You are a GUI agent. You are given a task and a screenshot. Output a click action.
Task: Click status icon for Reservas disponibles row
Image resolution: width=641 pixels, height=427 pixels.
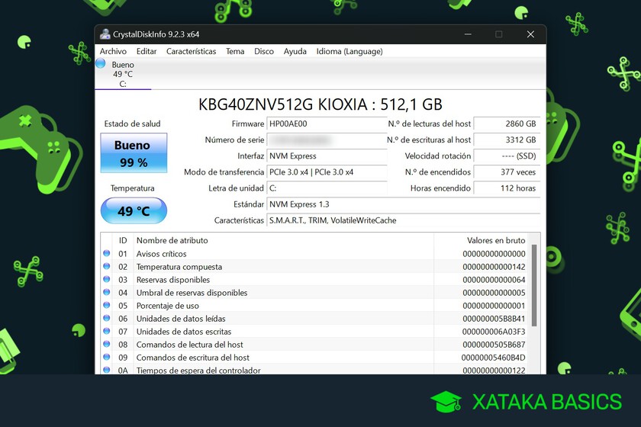pos(107,280)
